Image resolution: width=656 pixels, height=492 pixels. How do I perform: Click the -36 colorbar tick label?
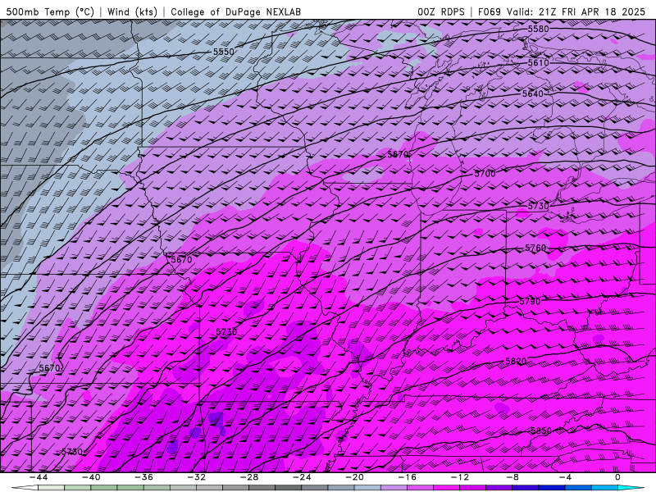(143, 477)
